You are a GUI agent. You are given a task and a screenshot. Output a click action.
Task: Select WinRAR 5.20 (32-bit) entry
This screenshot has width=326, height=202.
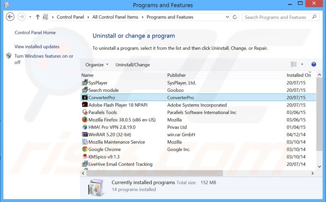click(110, 134)
